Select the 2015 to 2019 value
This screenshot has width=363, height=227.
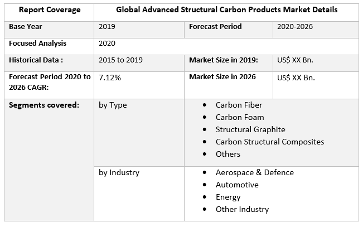click(x=121, y=60)
